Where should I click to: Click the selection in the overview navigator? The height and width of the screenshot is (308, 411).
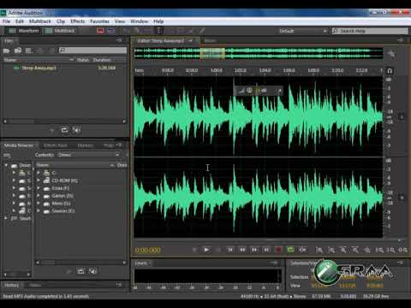pyautogui.click(x=212, y=53)
